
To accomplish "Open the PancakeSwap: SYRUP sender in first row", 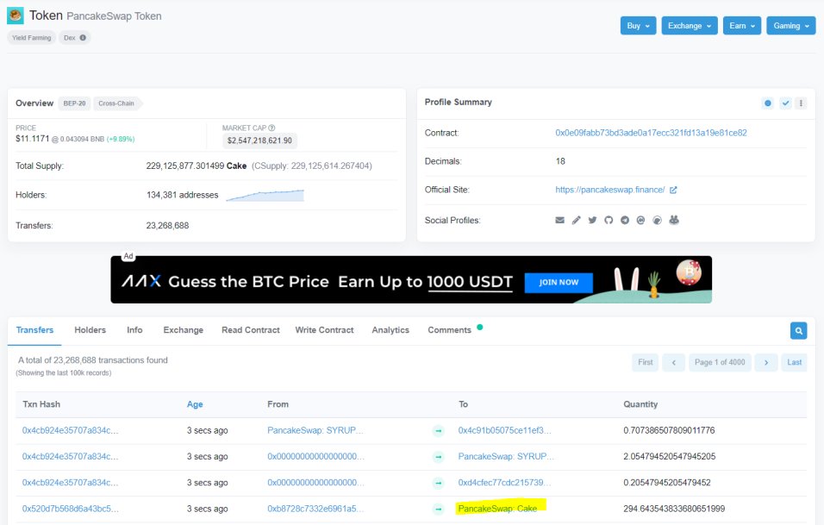I will [x=315, y=430].
